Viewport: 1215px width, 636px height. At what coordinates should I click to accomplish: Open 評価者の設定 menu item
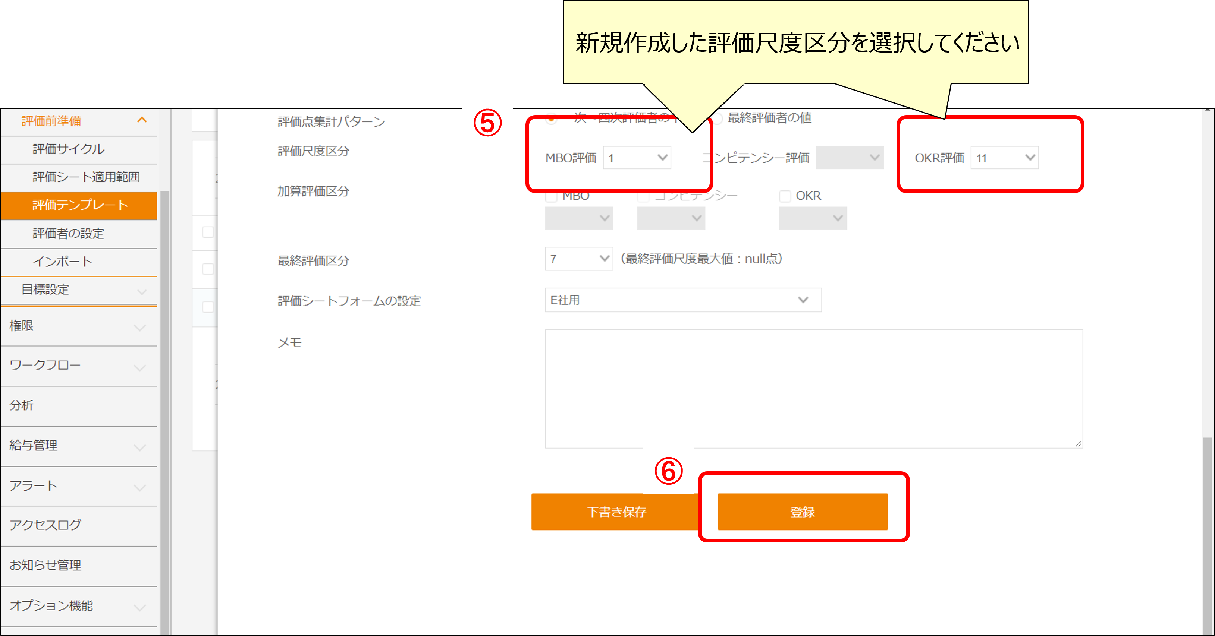[x=79, y=234]
